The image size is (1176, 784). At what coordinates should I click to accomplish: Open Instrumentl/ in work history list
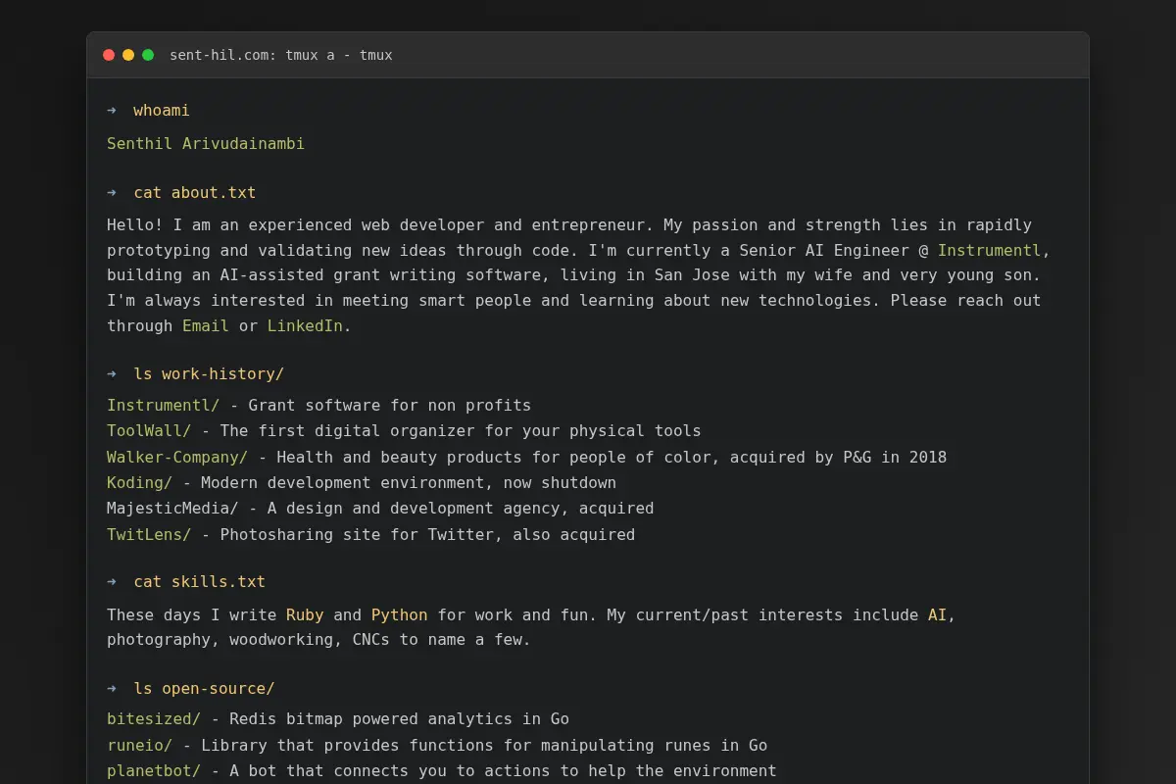point(164,405)
